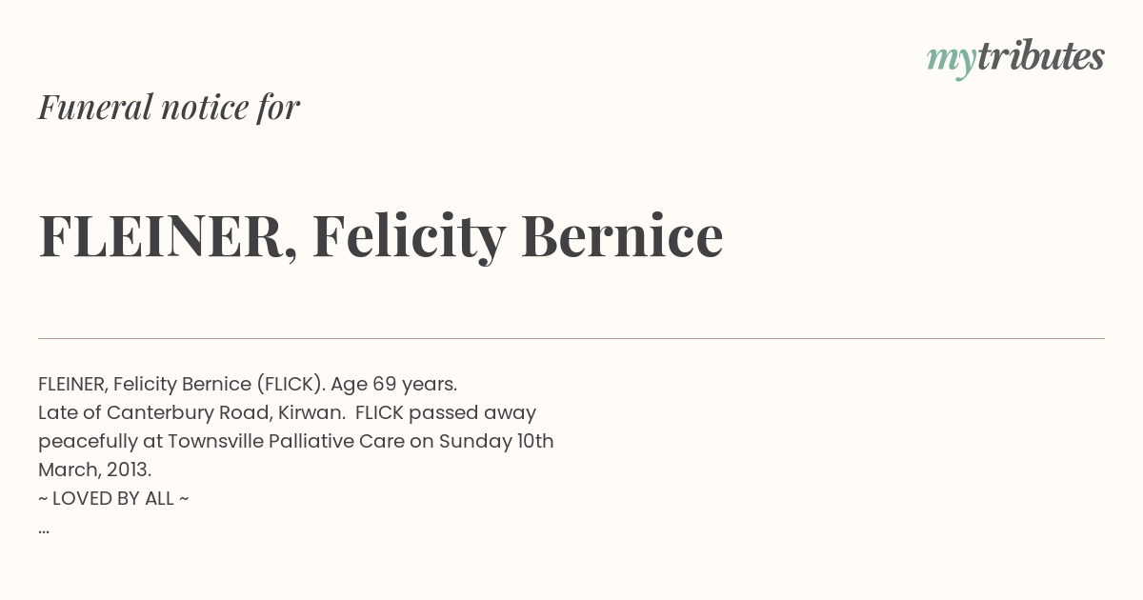The width and height of the screenshot is (1143, 600).
Task: Click the mytributes logo
Action: [1015, 59]
